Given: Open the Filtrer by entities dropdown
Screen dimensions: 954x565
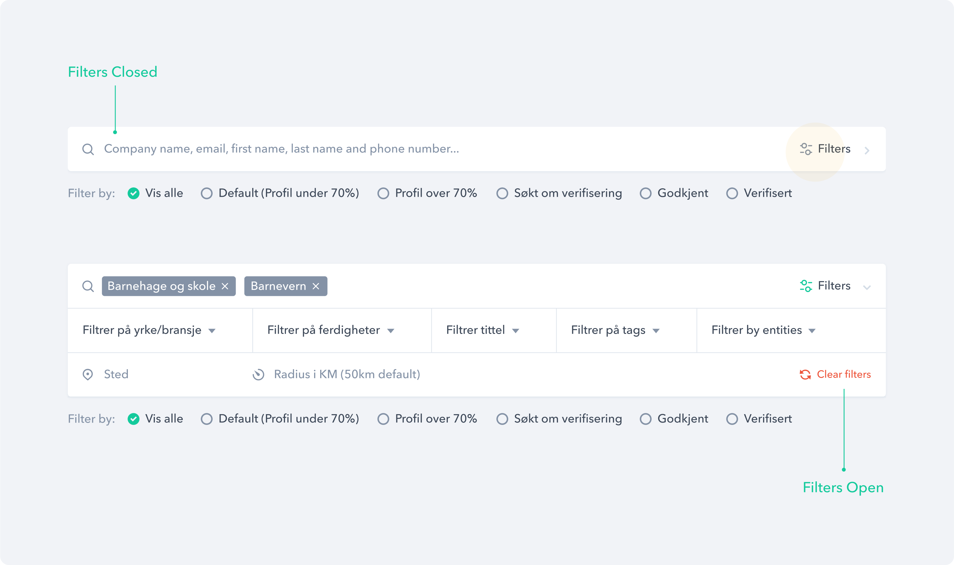Looking at the screenshot, I should pyautogui.click(x=762, y=330).
